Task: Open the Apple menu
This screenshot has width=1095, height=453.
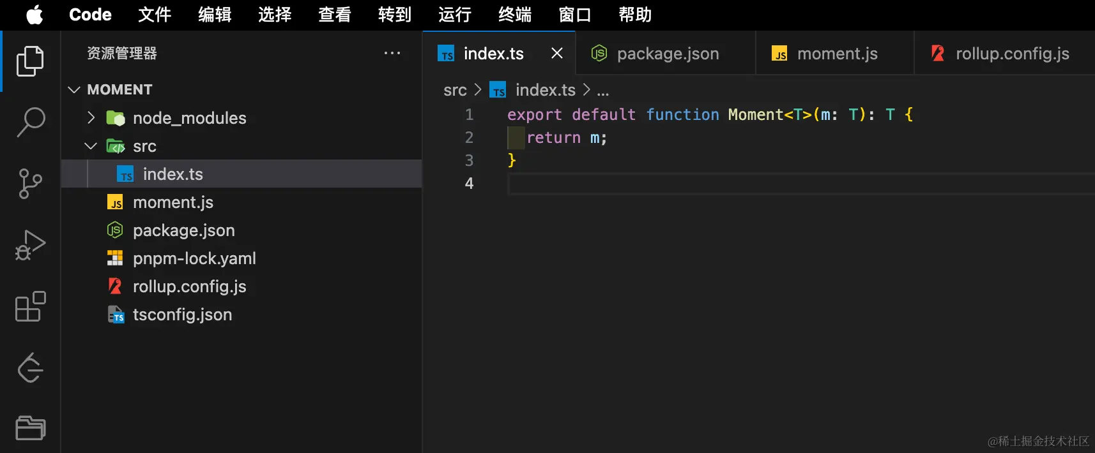Action: point(34,15)
